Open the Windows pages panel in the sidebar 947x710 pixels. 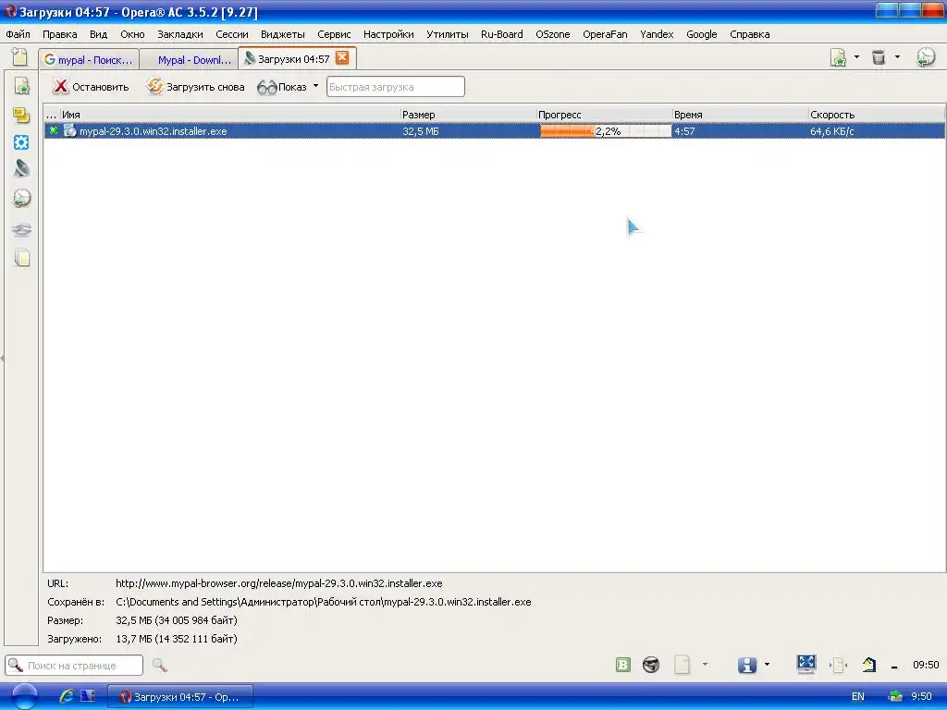(x=22, y=258)
